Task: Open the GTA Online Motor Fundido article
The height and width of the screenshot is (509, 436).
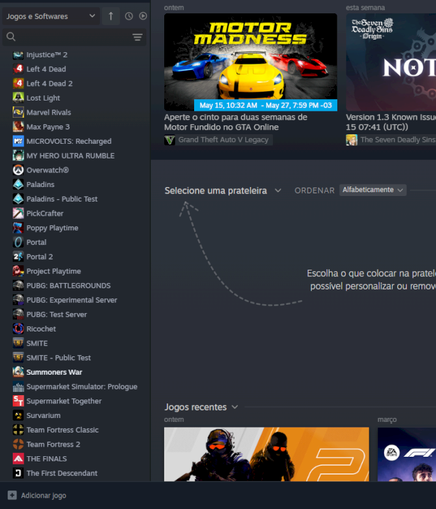Action: click(236, 122)
